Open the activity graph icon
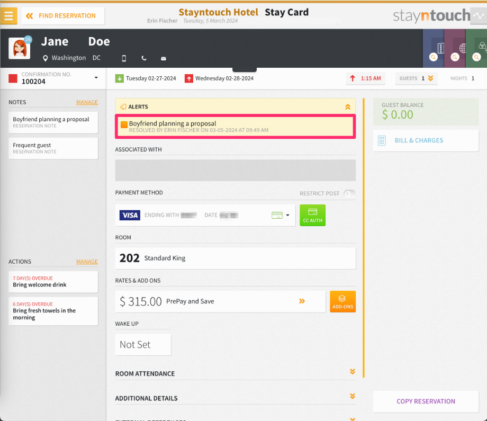This screenshot has width=487, height=421. tap(479, 15)
